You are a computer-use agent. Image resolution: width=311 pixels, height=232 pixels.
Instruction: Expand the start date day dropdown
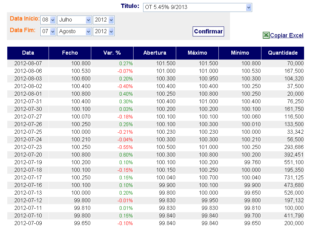pyautogui.click(x=48, y=20)
